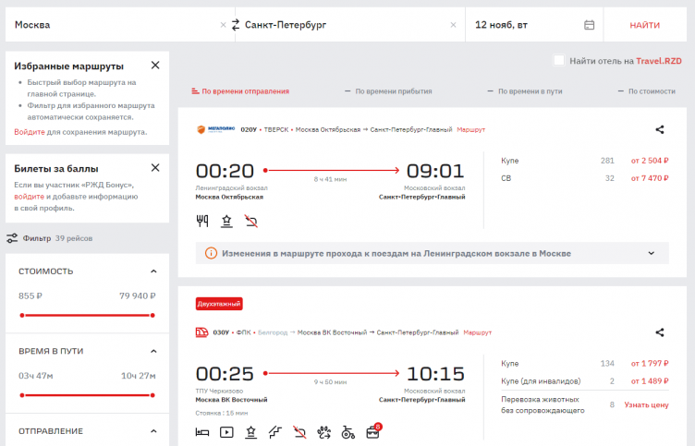The image size is (695, 446).
Task: Click the pets allowed paw icon
Action: (x=323, y=431)
